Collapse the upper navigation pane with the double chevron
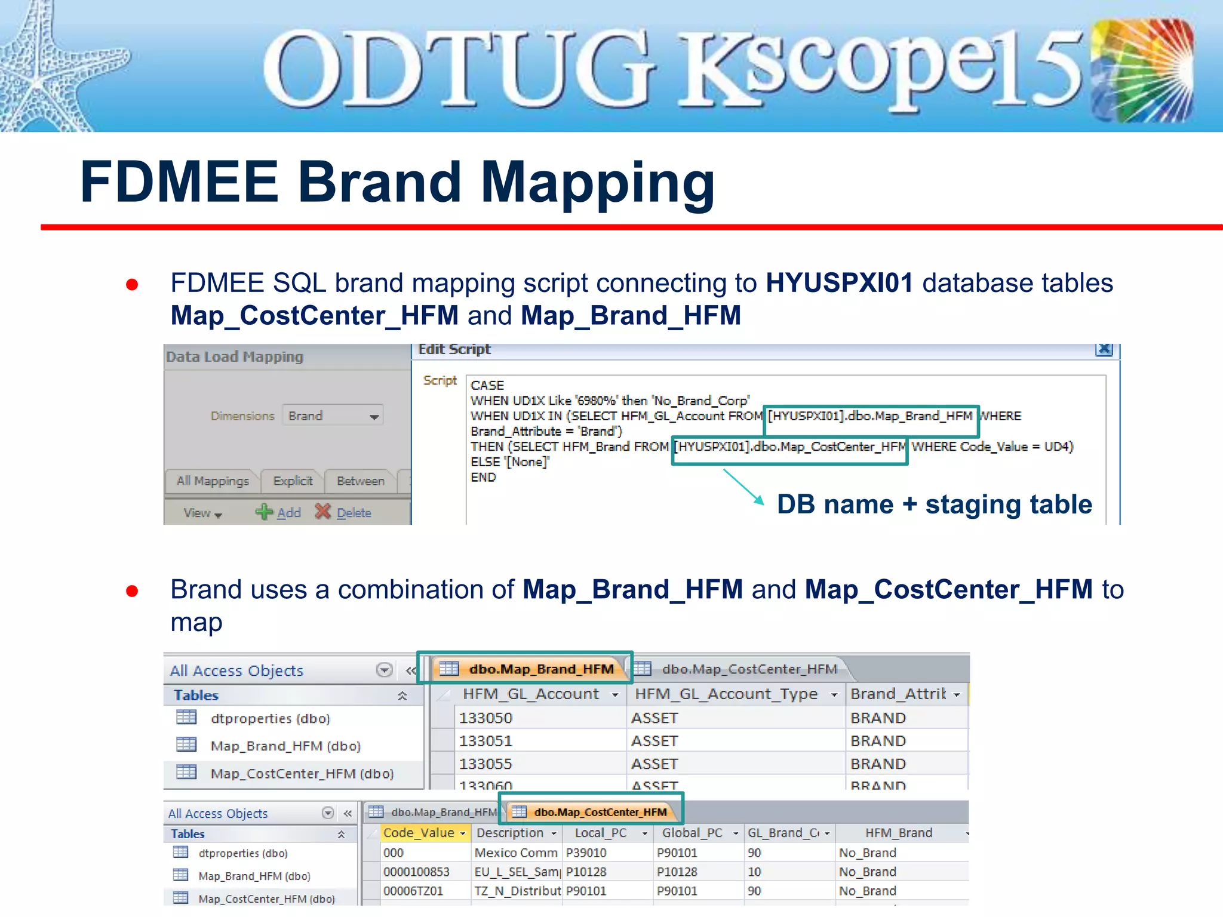 click(411, 670)
